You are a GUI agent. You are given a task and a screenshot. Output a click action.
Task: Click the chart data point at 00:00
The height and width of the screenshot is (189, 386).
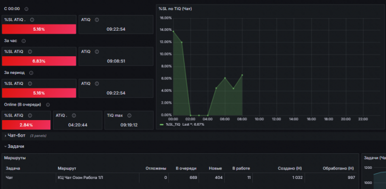pos(173,31)
